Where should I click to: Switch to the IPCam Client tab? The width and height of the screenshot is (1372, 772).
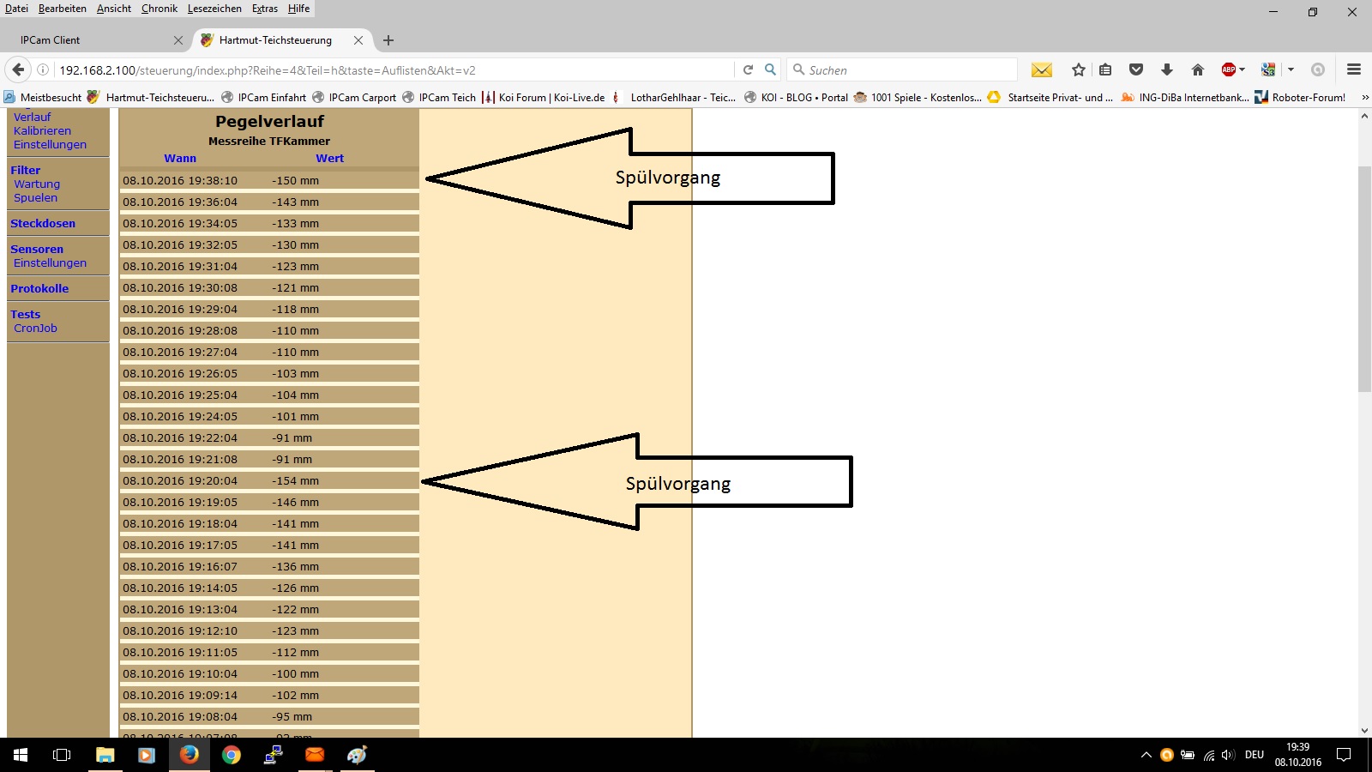click(86, 40)
